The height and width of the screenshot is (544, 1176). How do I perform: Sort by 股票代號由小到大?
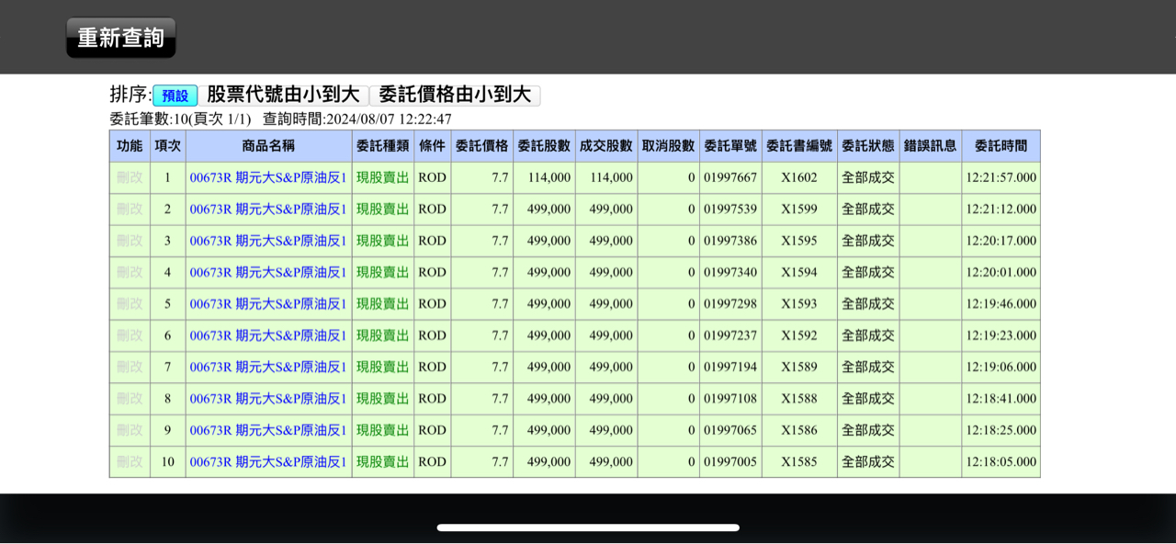point(283,95)
